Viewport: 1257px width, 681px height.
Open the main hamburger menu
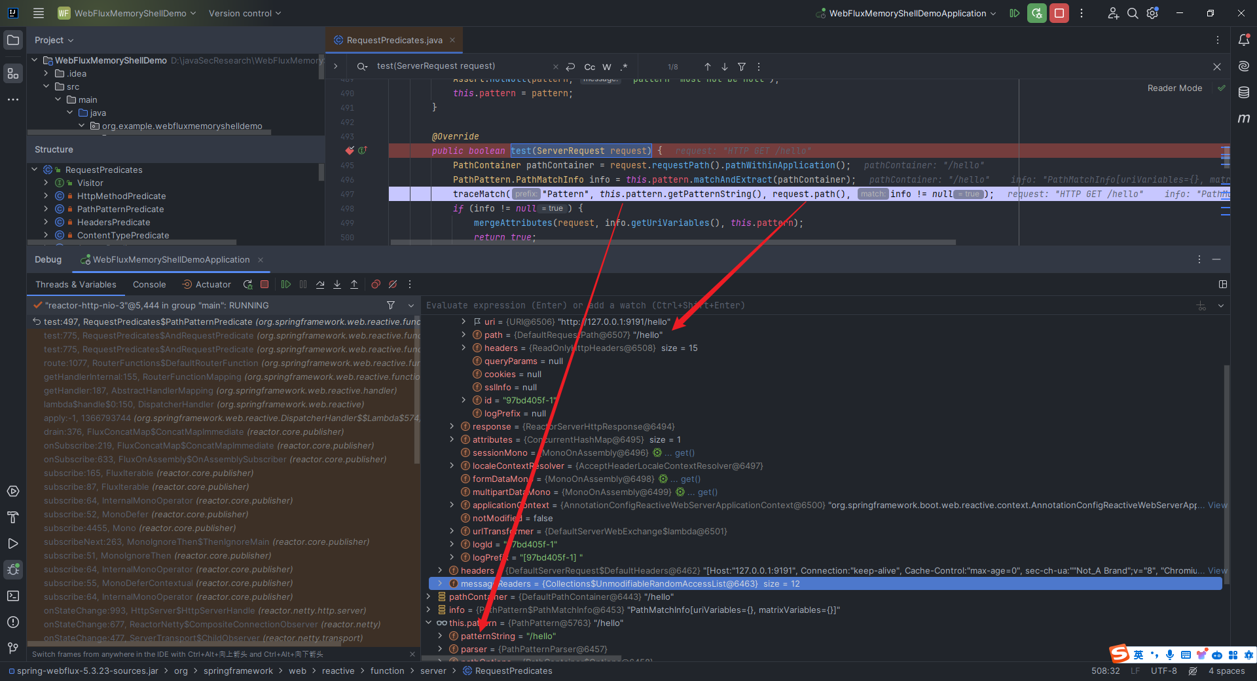click(39, 13)
